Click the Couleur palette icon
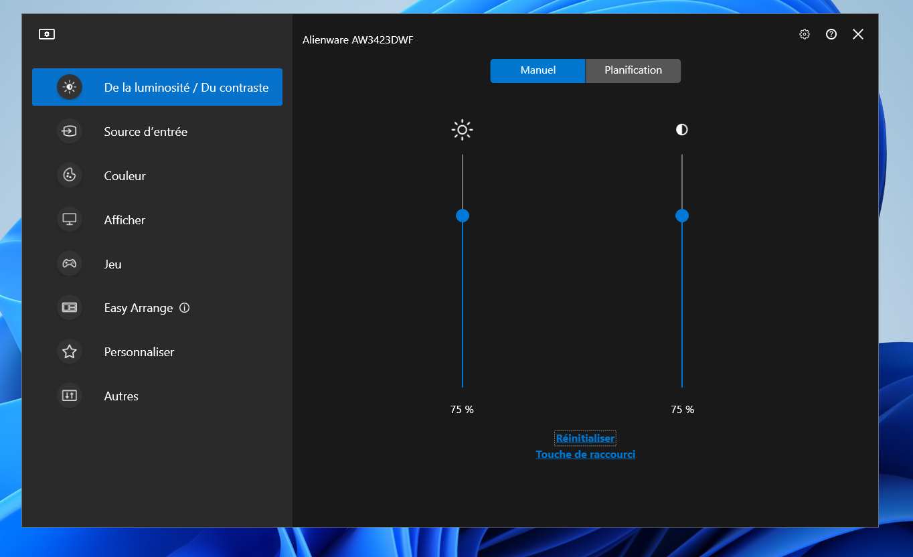The width and height of the screenshot is (913, 557). click(x=70, y=175)
